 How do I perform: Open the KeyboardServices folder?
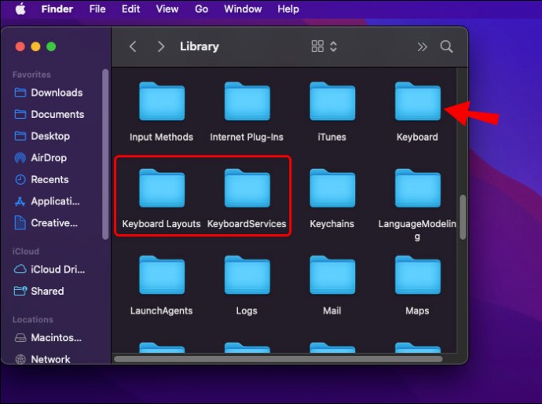[x=247, y=189]
